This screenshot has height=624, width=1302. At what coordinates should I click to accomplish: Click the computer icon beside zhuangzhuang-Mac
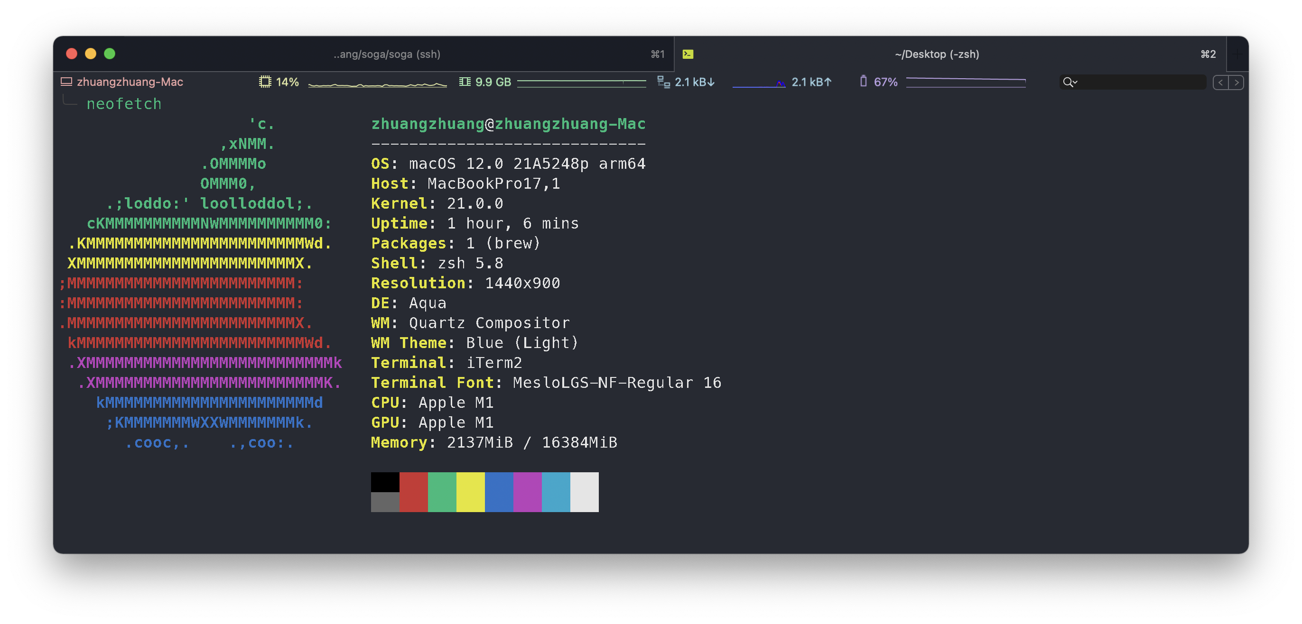tap(66, 82)
